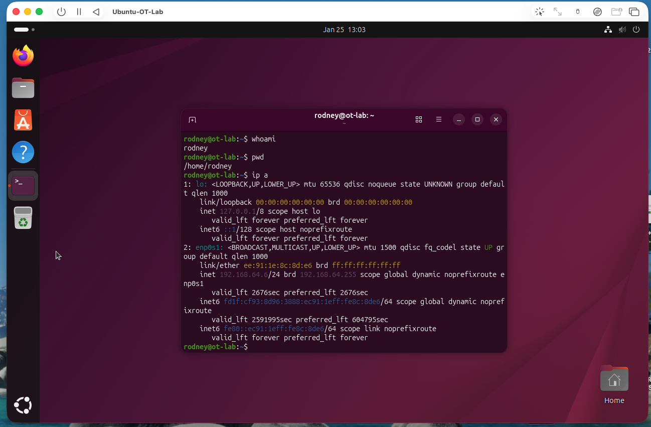651x427 pixels.
Task: Open the Help icon in dock
Action: [x=23, y=152]
